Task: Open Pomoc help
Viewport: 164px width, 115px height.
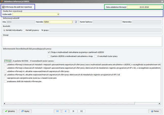Action: (x=155, y=111)
